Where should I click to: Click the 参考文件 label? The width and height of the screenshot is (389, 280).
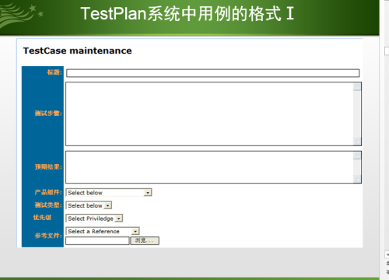48,236
